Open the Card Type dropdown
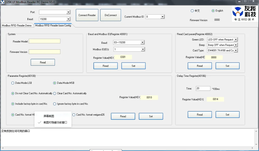 pos(236,50)
